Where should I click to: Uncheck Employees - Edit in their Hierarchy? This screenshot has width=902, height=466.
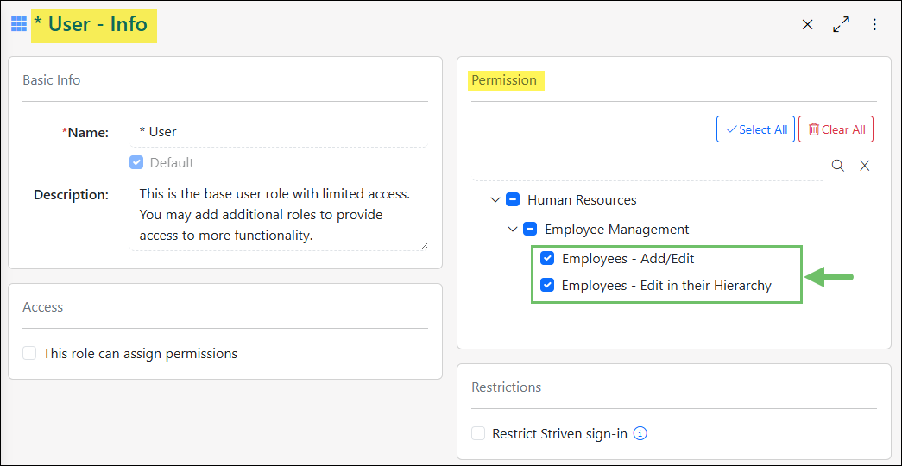coord(547,285)
